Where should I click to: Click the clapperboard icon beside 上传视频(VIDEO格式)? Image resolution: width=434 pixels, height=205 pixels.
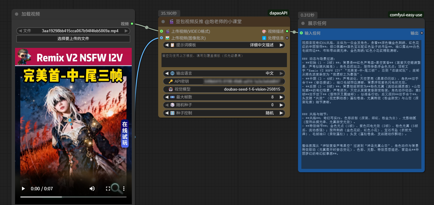point(168,31)
